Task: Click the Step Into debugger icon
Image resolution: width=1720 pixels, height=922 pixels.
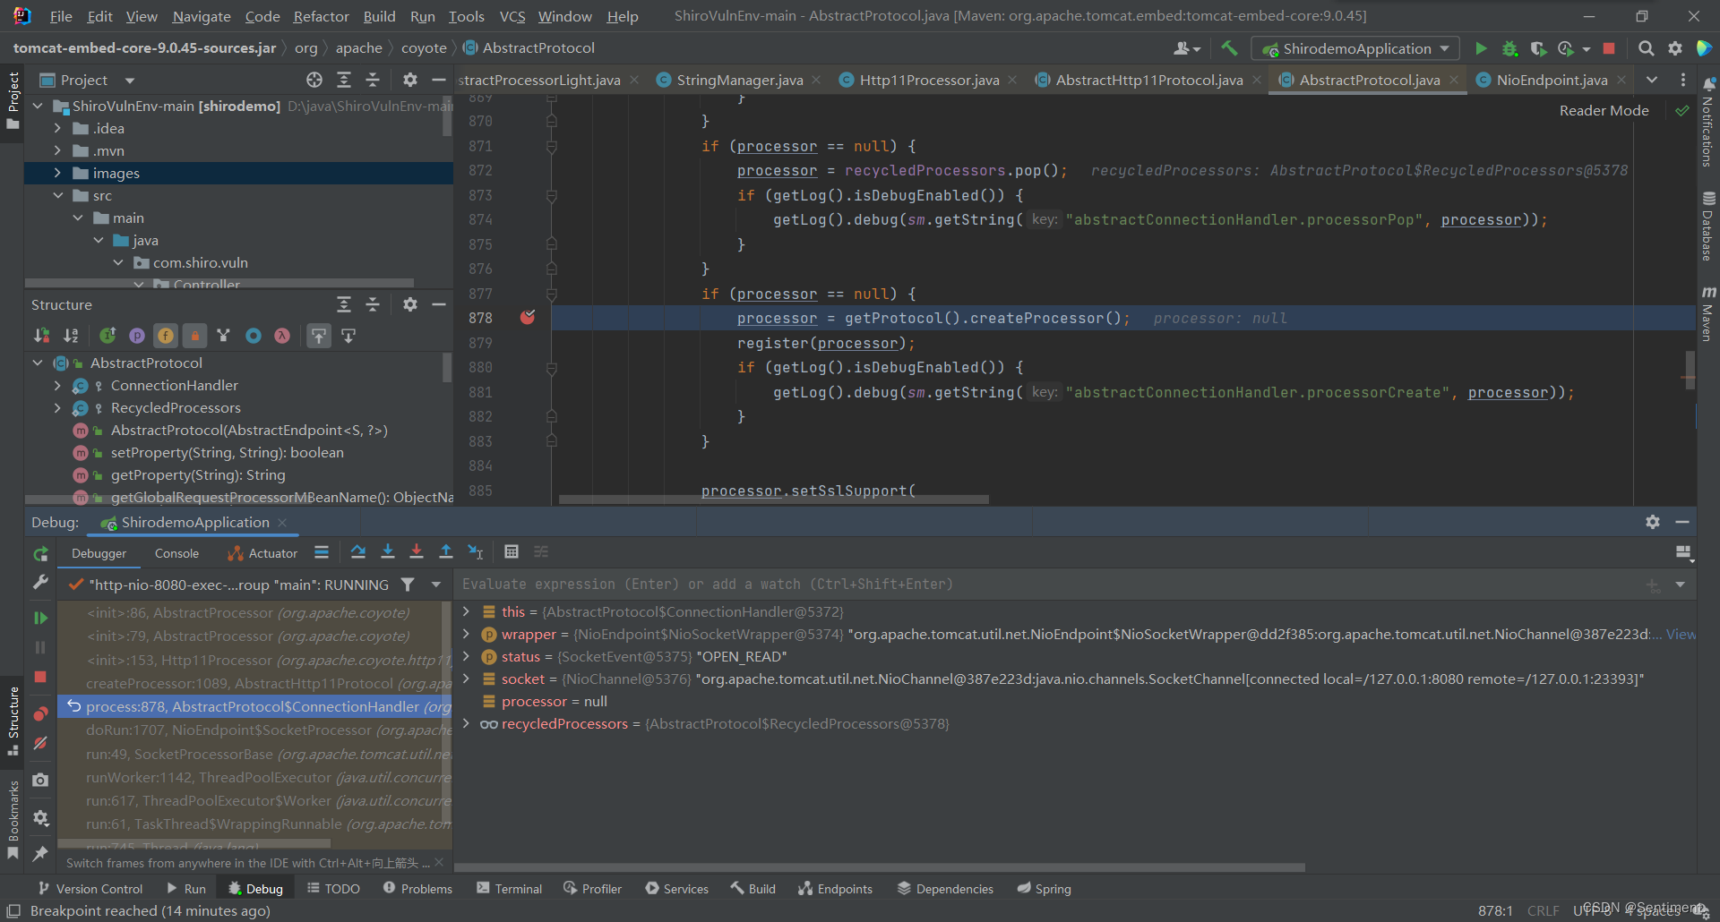Action: click(x=388, y=552)
